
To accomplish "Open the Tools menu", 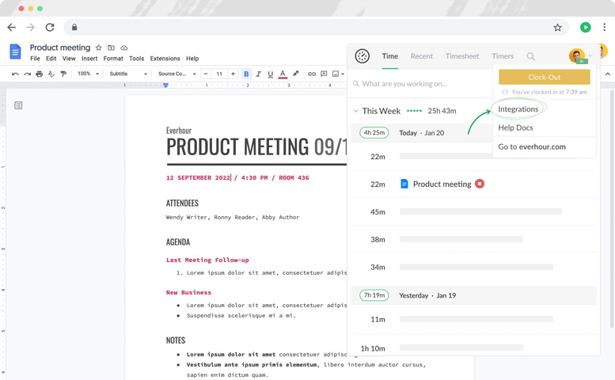I will click(x=136, y=59).
